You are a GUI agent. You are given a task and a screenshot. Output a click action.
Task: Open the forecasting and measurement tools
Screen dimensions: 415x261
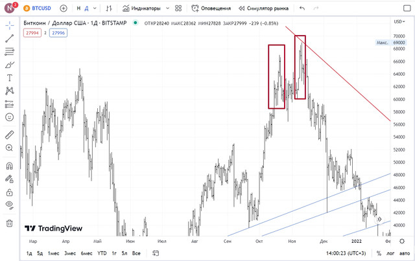[10, 104]
